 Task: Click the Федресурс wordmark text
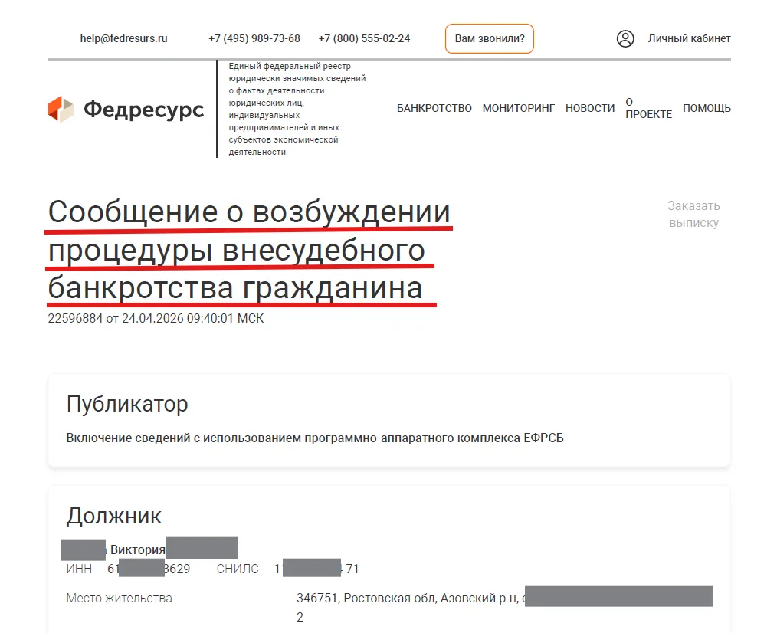(x=144, y=110)
